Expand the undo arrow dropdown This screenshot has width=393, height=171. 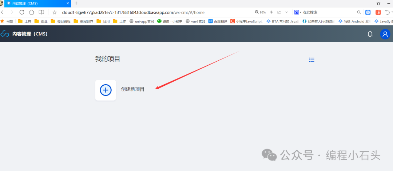(392, 12)
